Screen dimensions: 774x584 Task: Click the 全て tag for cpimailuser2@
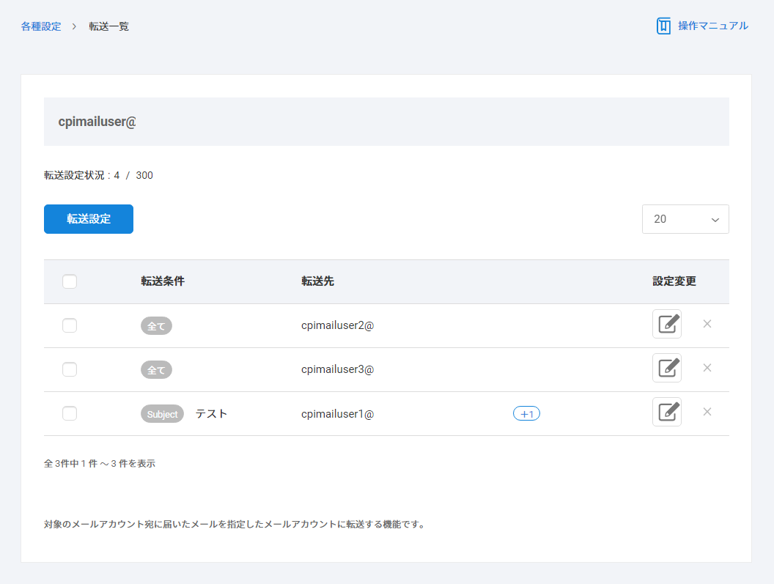point(156,326)
